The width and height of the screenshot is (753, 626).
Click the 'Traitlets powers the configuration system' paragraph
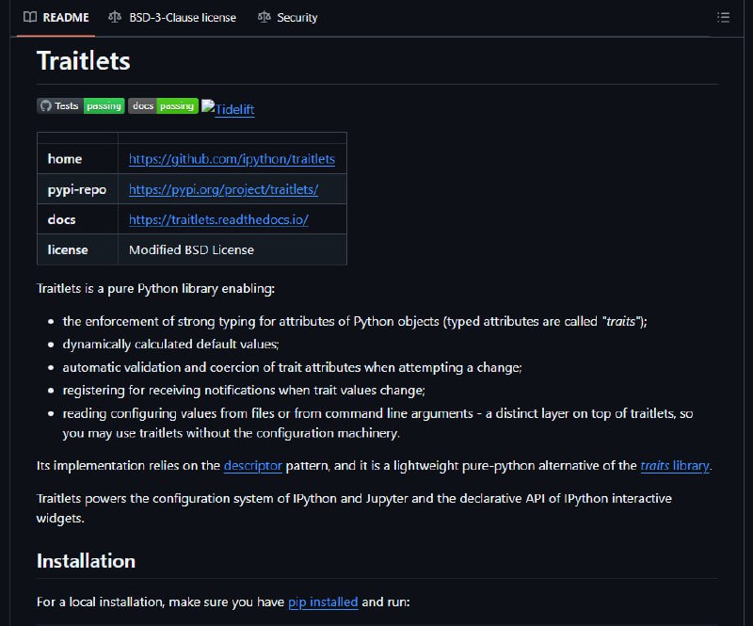[x=355, y=508]
